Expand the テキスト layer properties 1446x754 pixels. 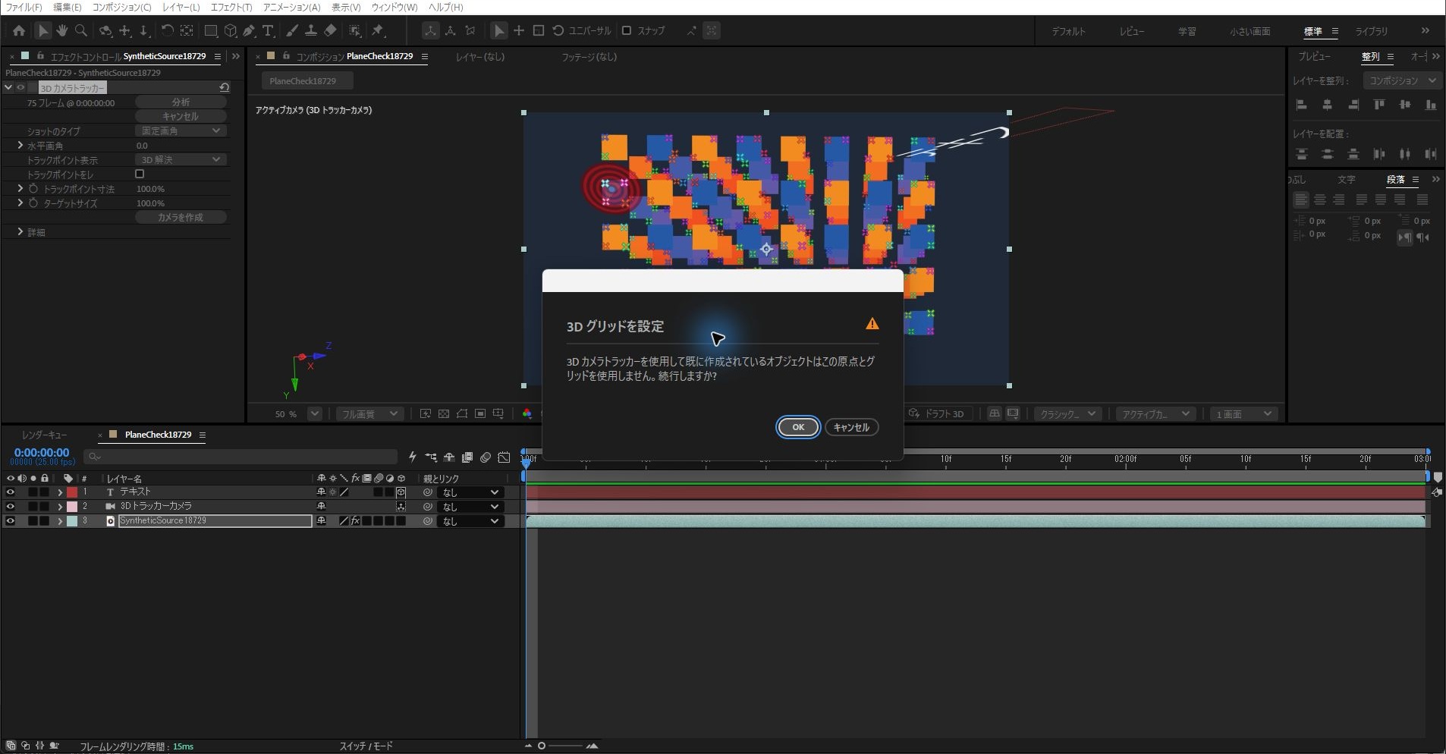point(60,492)
